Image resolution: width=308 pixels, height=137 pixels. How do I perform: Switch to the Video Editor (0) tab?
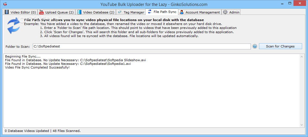pos(20,12)
